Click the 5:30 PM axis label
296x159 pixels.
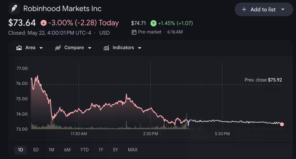point(222,134)
